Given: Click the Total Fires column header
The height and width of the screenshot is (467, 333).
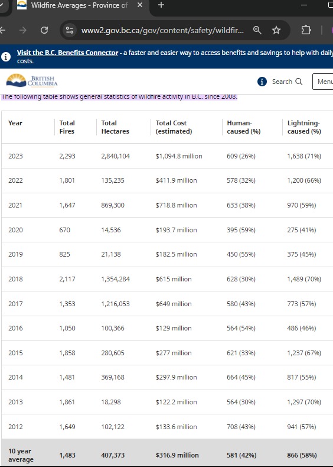Looking at the screenshot, I should pyautogui.click(x=67, y=127).
